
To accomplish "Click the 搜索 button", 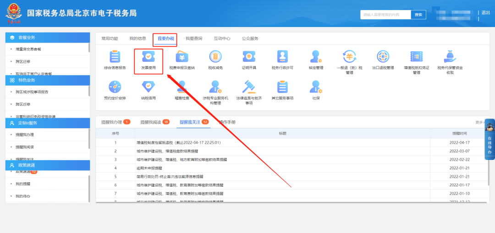I will click(x=418, y=15).
